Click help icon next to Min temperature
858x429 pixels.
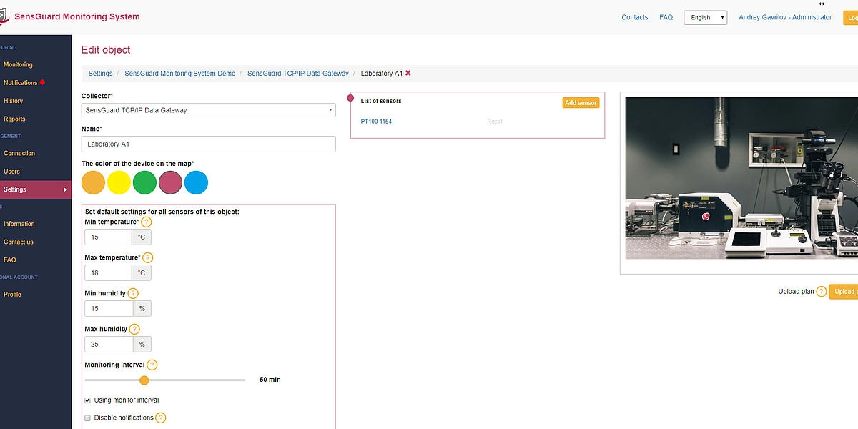147,222
